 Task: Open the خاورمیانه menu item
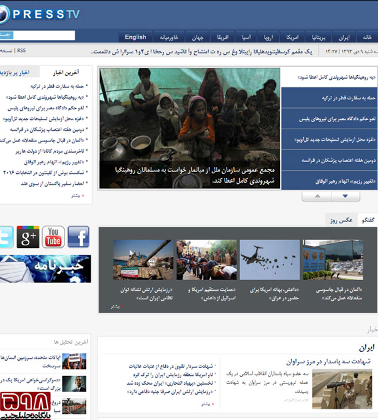pyautogui.click(x=169, y=37)
